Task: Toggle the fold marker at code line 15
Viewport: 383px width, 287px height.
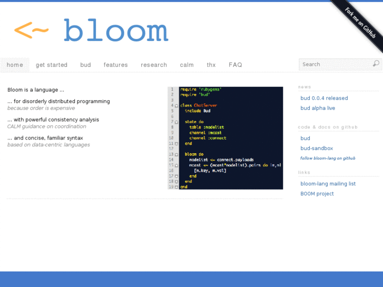Action: click(x=176, y=165)
